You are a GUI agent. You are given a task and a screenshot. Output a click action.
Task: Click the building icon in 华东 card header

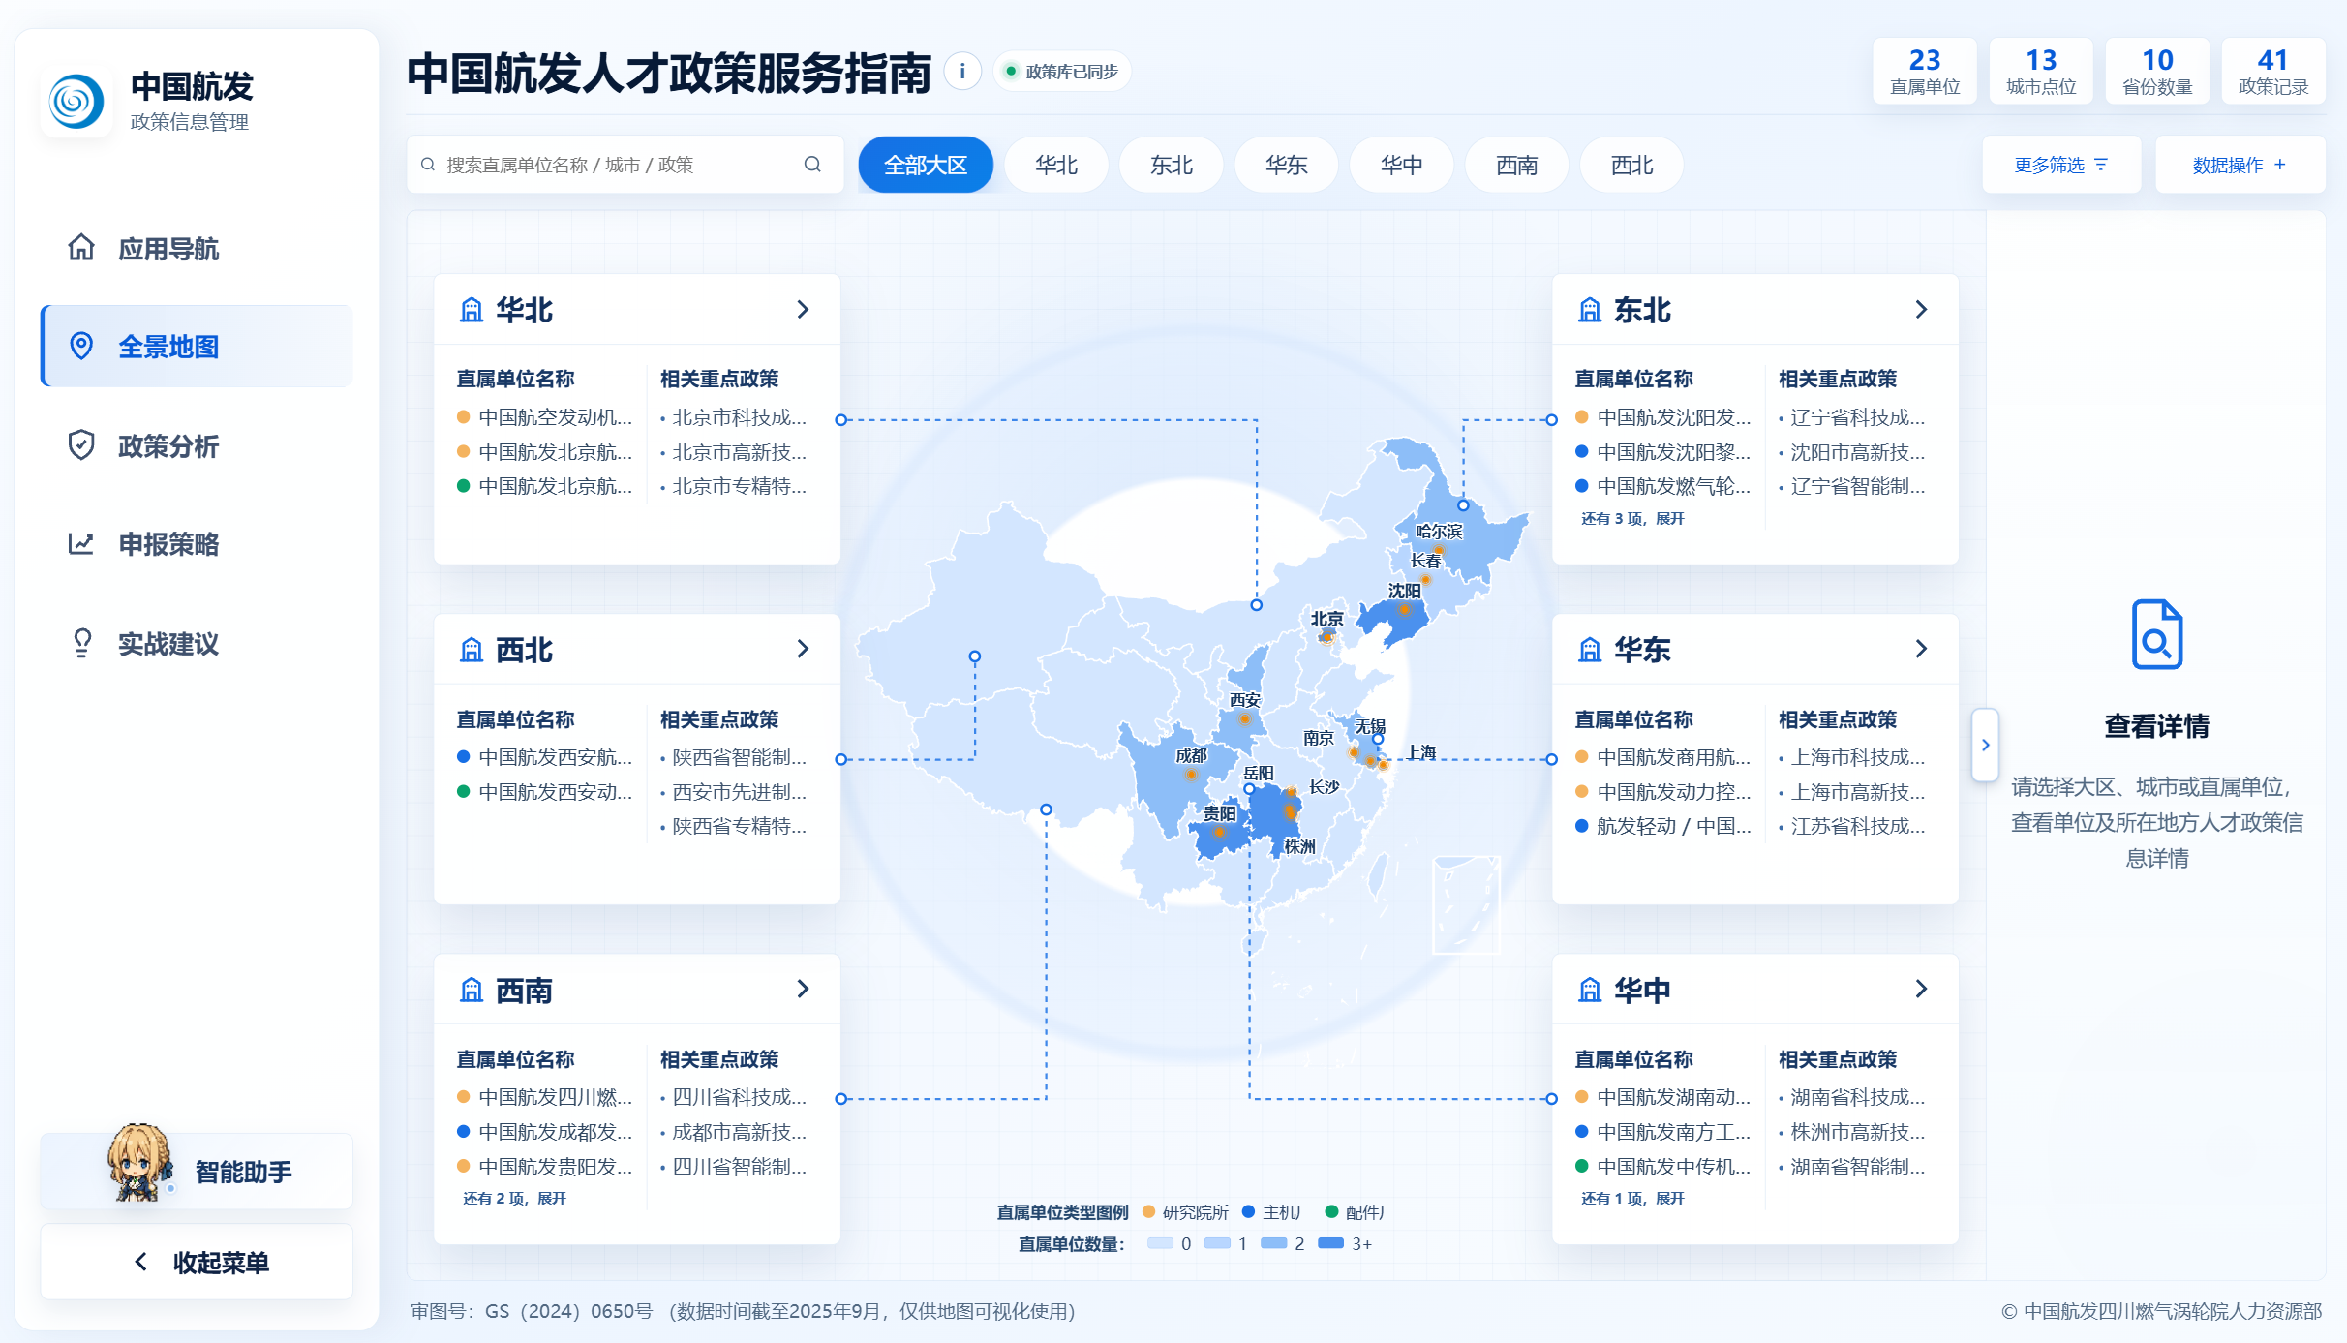1590,650
